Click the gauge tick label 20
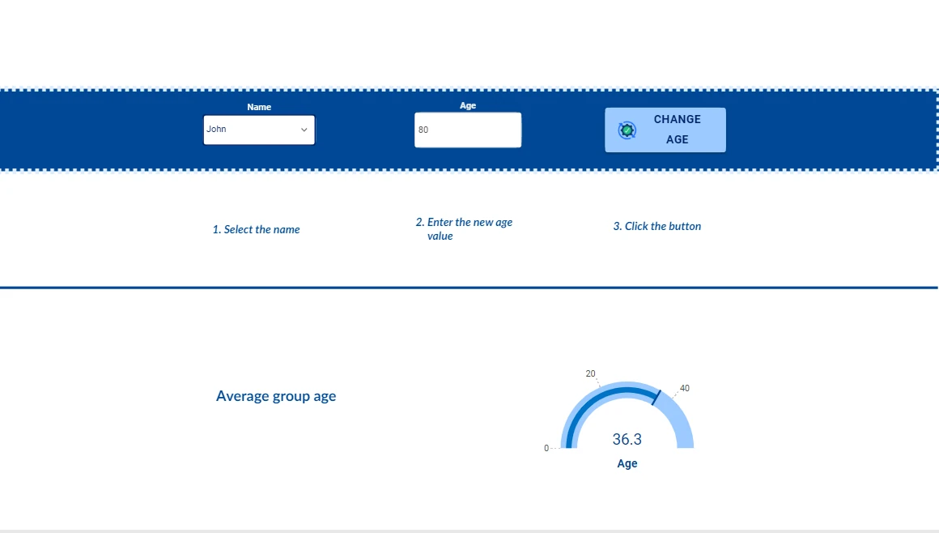The height and width of the screenshot is (533, 939). [590, 373]
